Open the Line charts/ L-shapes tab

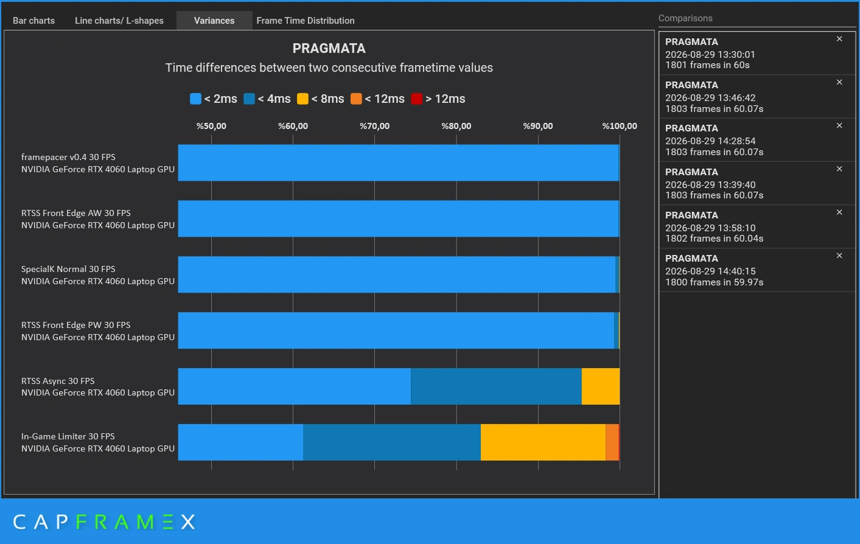(119, 21)
